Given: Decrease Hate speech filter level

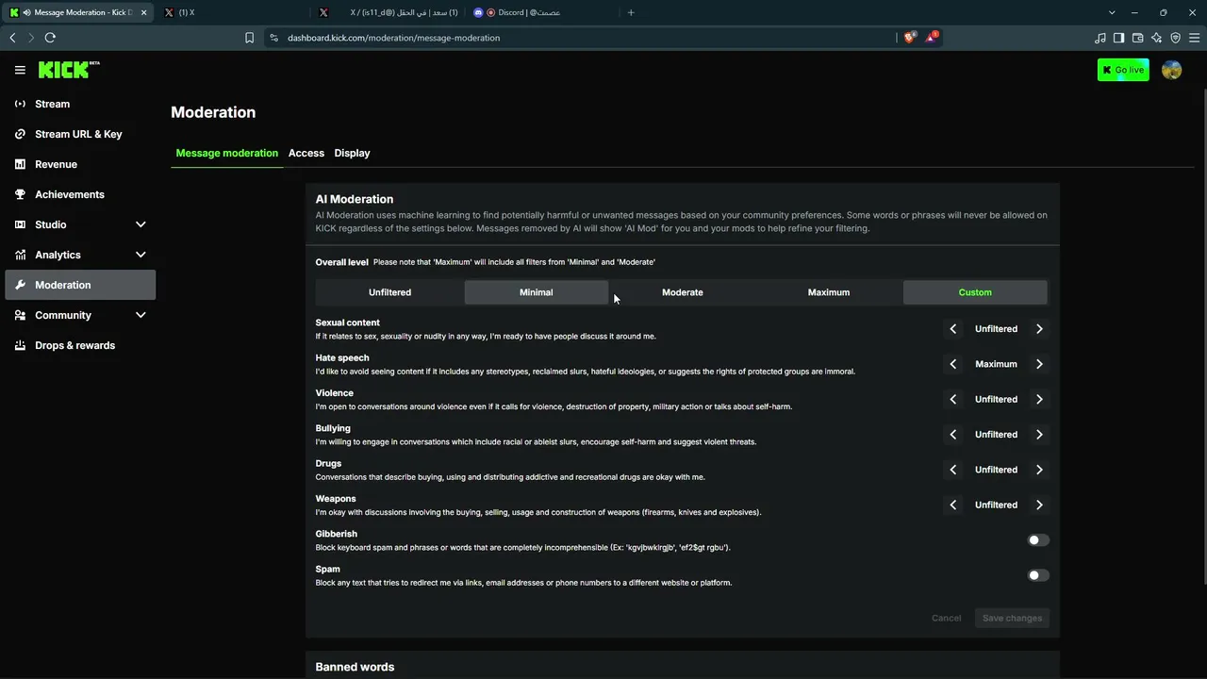Looking at the screenshot, I should pyautogui.click(x=953, y=364).
